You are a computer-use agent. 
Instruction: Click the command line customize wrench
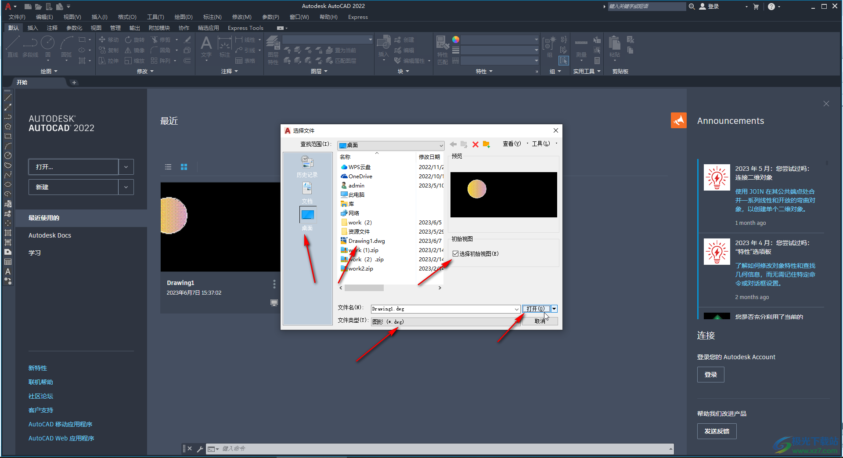point(200,449)
